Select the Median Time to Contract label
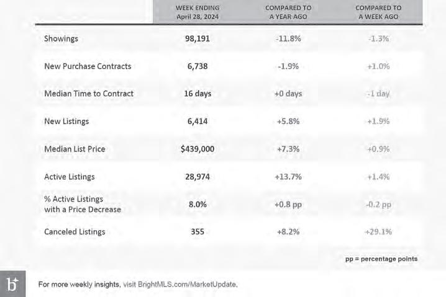446x297 pixels. [x=89, y=94]
